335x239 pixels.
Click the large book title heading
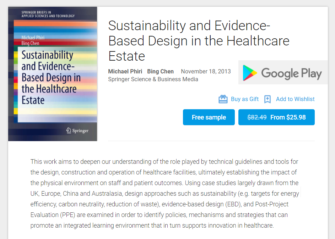tap(199, 41)
